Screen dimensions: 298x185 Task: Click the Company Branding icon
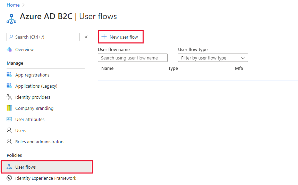(9, 108)
